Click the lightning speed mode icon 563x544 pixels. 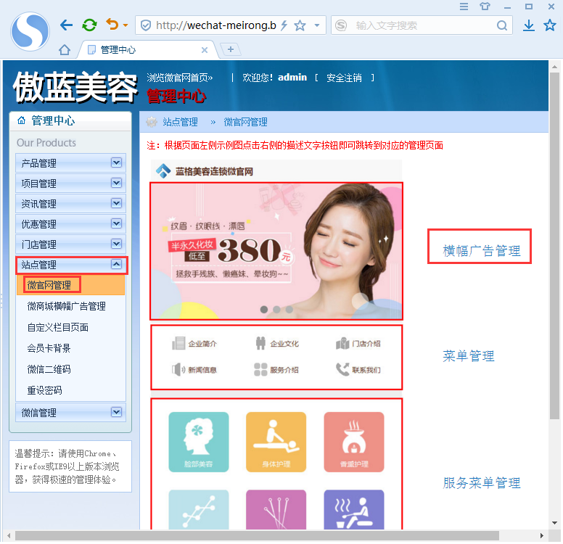click(x=284, y=25)
